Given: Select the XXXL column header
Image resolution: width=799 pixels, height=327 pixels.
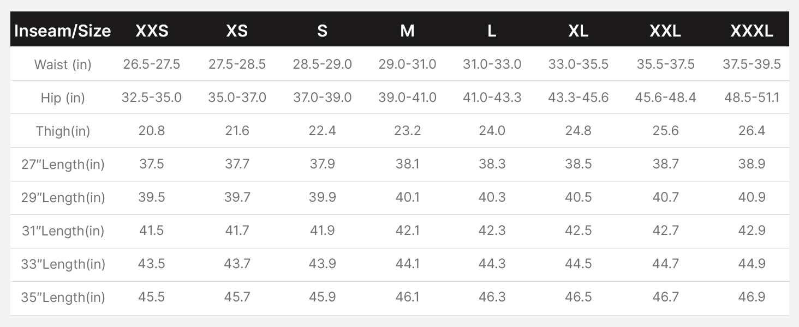Looking at the screenshot, I should pyautogui.click(x=752, y=31).
